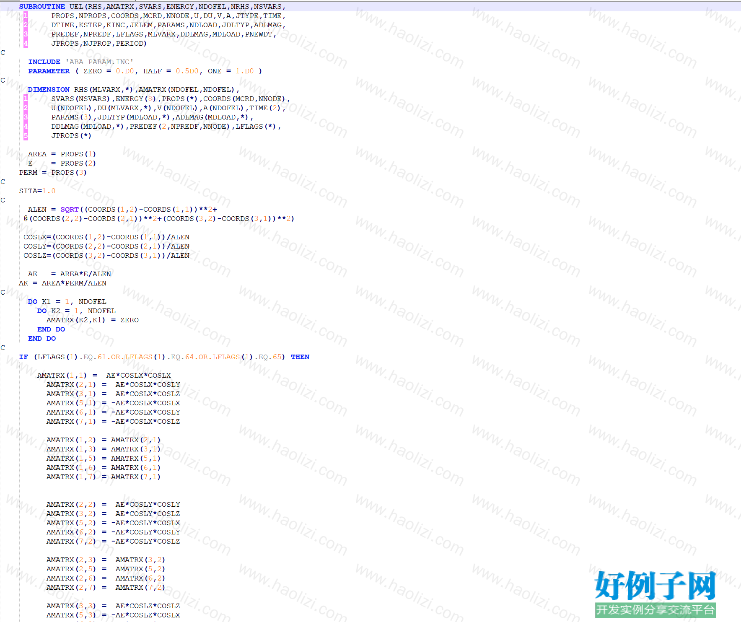Viewport: 741px width, 622px height.
Task: Click the pink marker 5 beside JPROPS(*)
Action: pos(26,136)
